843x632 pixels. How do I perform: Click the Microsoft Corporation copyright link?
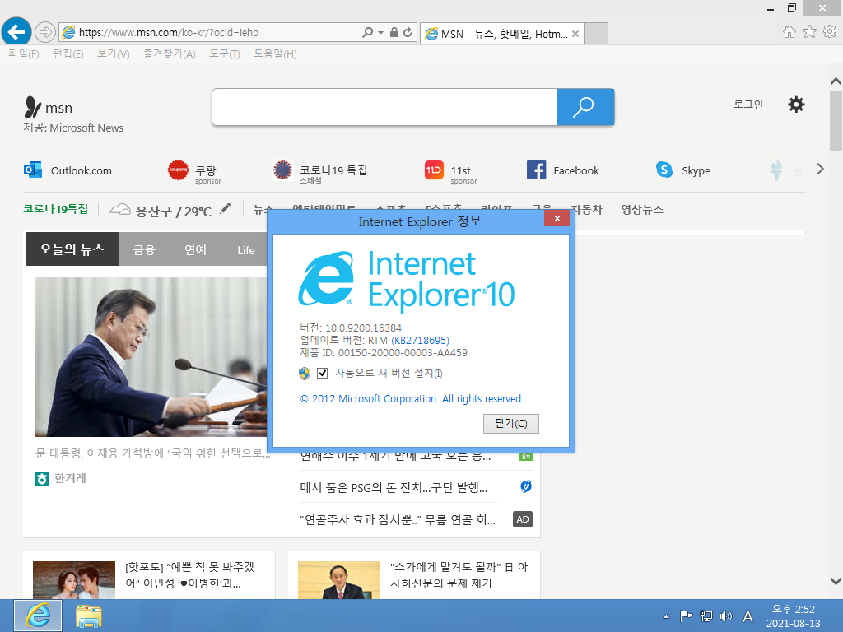click(x=412, y=399)
